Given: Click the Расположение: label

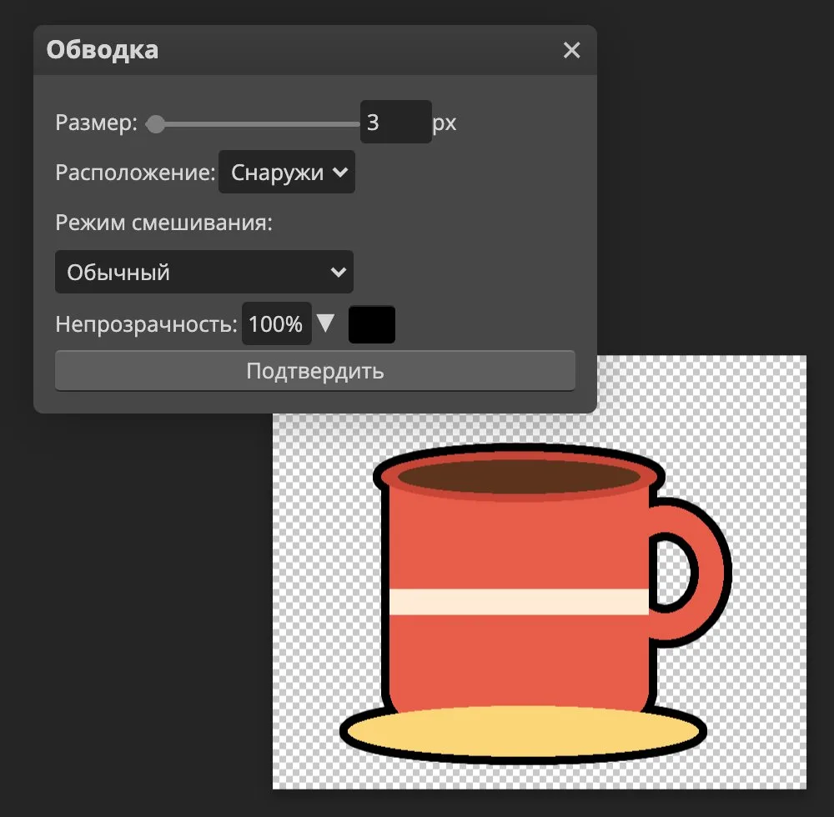Looking at the screenshot, I should [x=135, y=173].
